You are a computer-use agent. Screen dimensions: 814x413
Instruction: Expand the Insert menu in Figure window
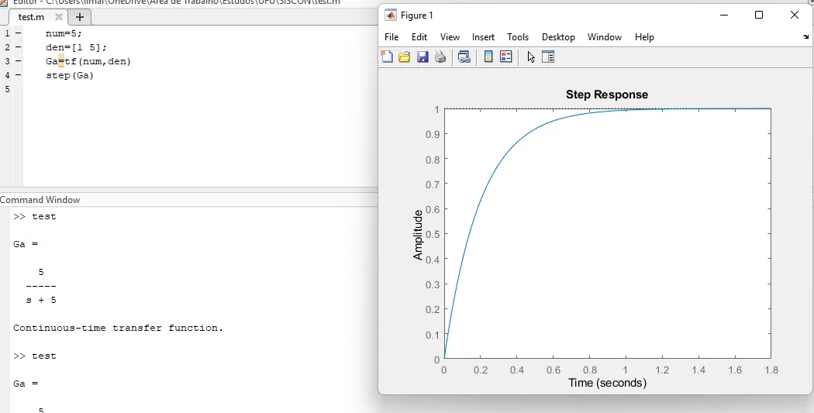click(483, 37)
